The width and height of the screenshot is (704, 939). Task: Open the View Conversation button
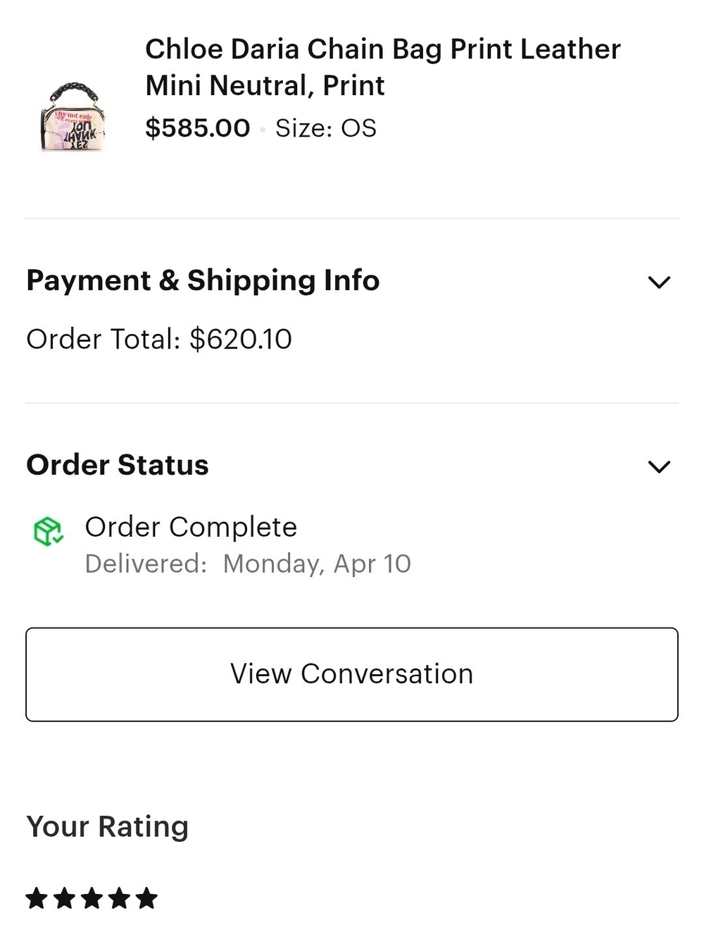352,674
